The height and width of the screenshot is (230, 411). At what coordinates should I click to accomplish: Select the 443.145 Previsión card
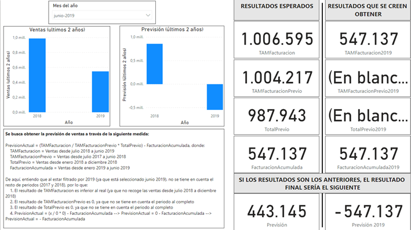coord(277,212)
